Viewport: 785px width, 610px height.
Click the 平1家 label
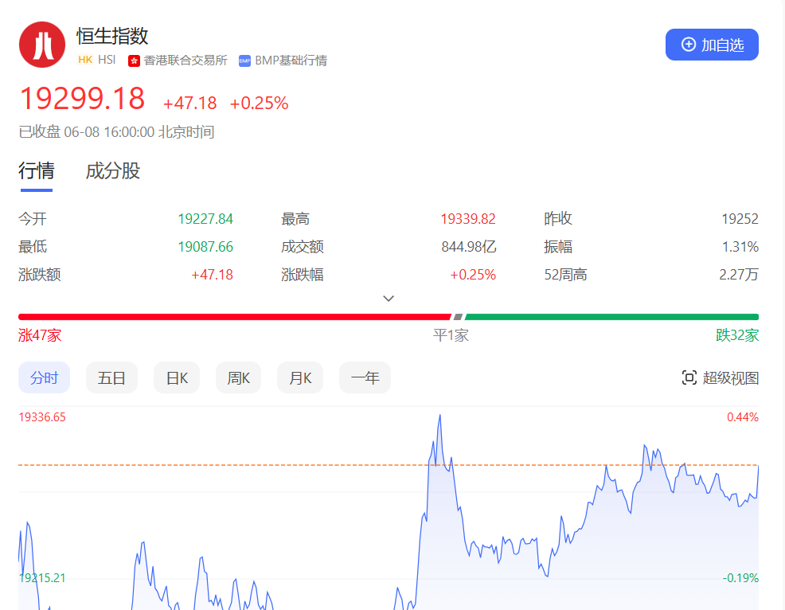coord(451,335)
